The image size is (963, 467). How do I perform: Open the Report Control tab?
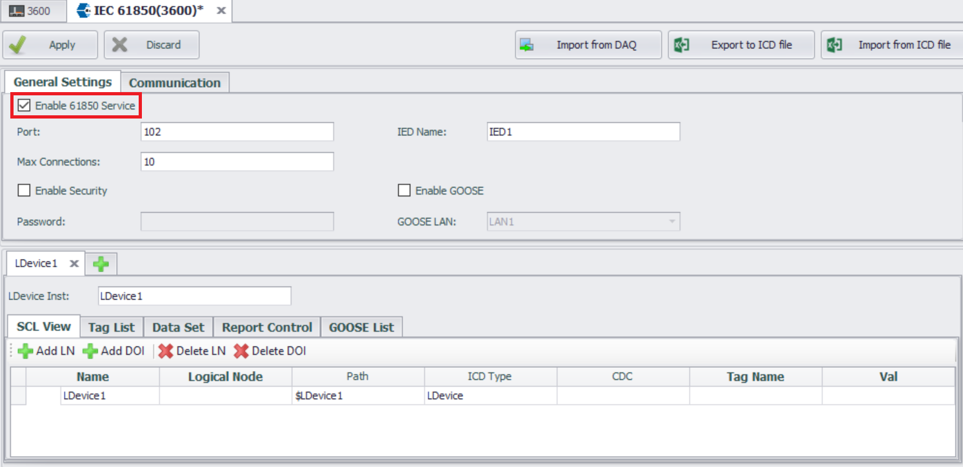(x=267, y=327)
